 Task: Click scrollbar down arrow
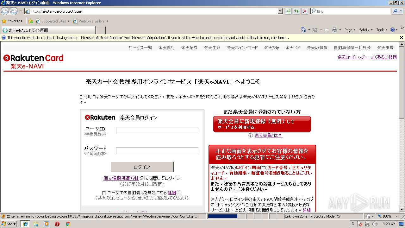(402, 210)
